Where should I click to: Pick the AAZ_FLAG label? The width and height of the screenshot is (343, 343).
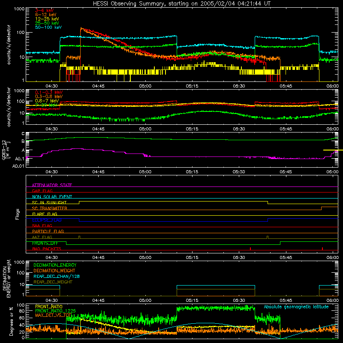42,237
